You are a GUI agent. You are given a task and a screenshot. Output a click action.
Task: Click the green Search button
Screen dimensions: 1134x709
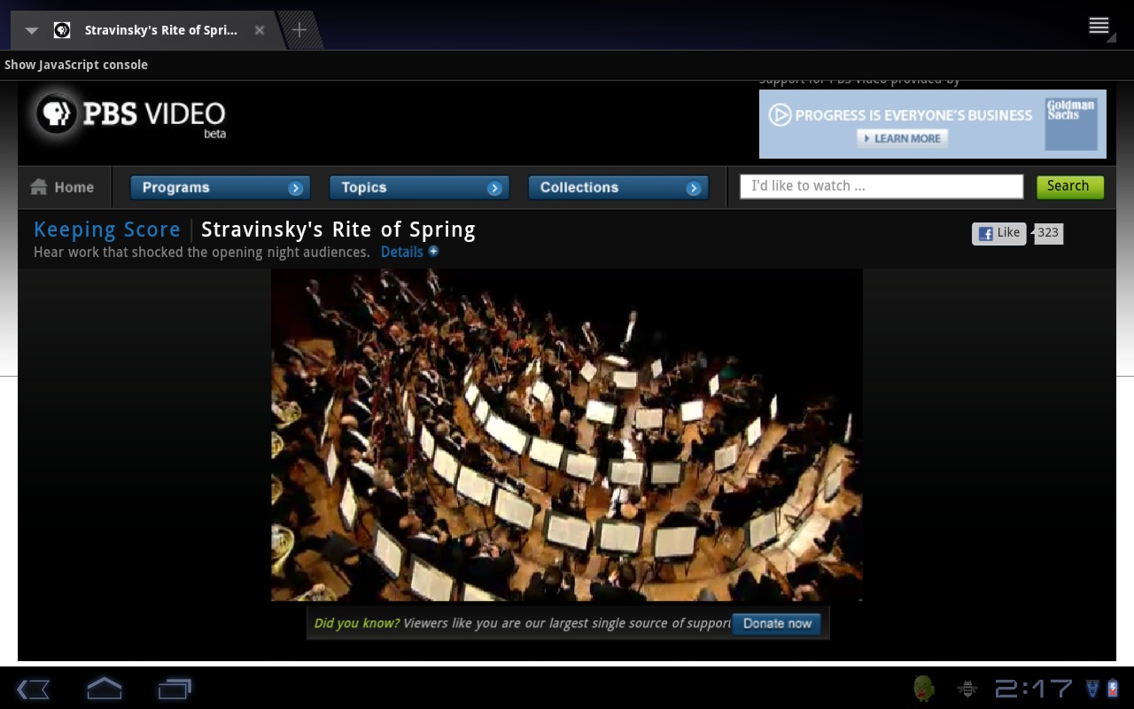tap(1069, 186)
